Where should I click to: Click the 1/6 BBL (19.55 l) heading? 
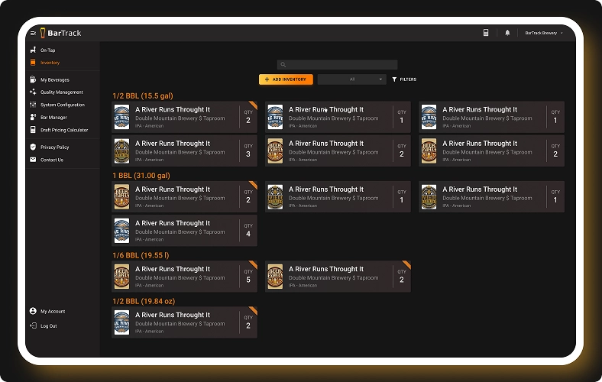[x=141, y=255]
